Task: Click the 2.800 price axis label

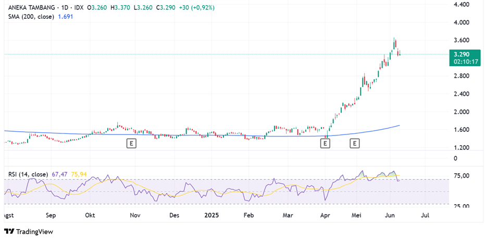Action: click(462, 76)
